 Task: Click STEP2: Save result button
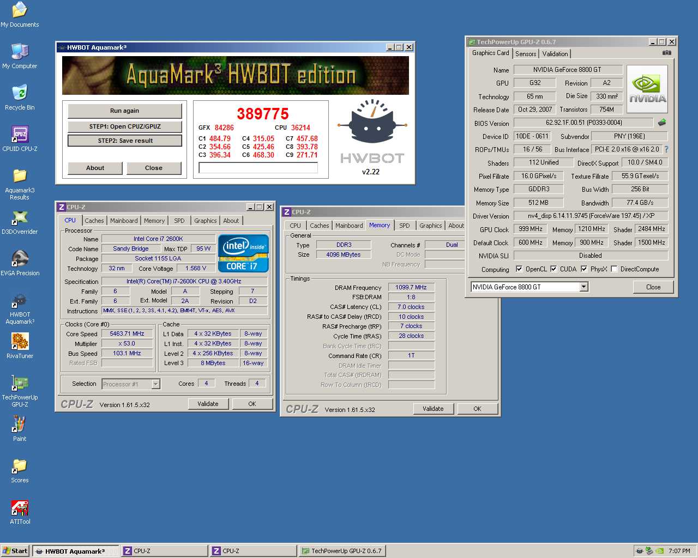point(125,141)
